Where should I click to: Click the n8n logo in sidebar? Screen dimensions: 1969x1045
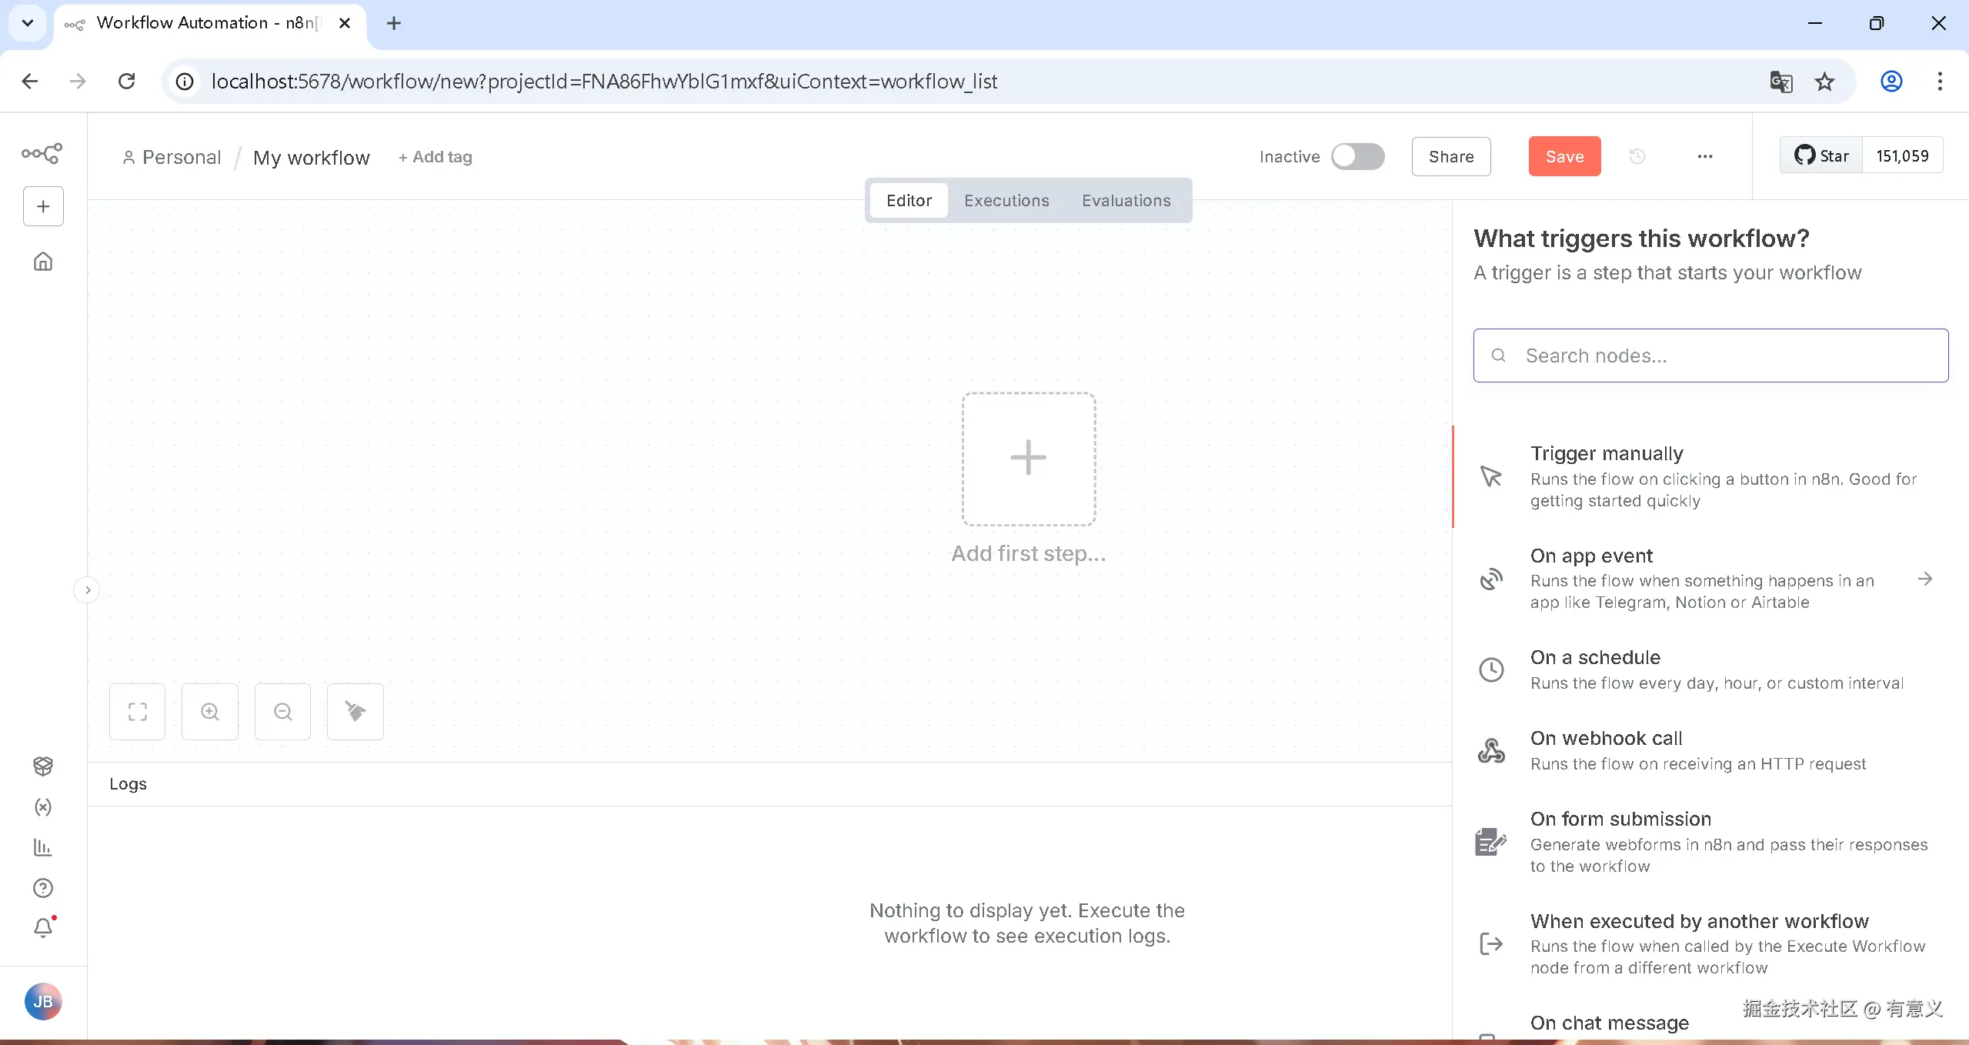tap(42, 153)
